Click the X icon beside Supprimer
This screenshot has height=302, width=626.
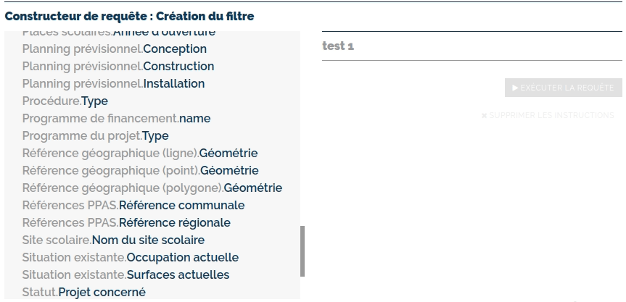[484, 115]
